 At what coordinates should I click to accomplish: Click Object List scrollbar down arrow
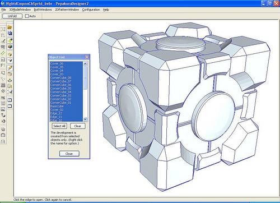coord(85,119)
